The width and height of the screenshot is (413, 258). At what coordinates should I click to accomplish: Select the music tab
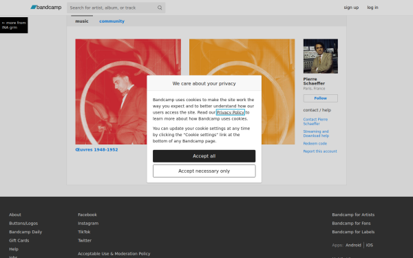(82, 21)
